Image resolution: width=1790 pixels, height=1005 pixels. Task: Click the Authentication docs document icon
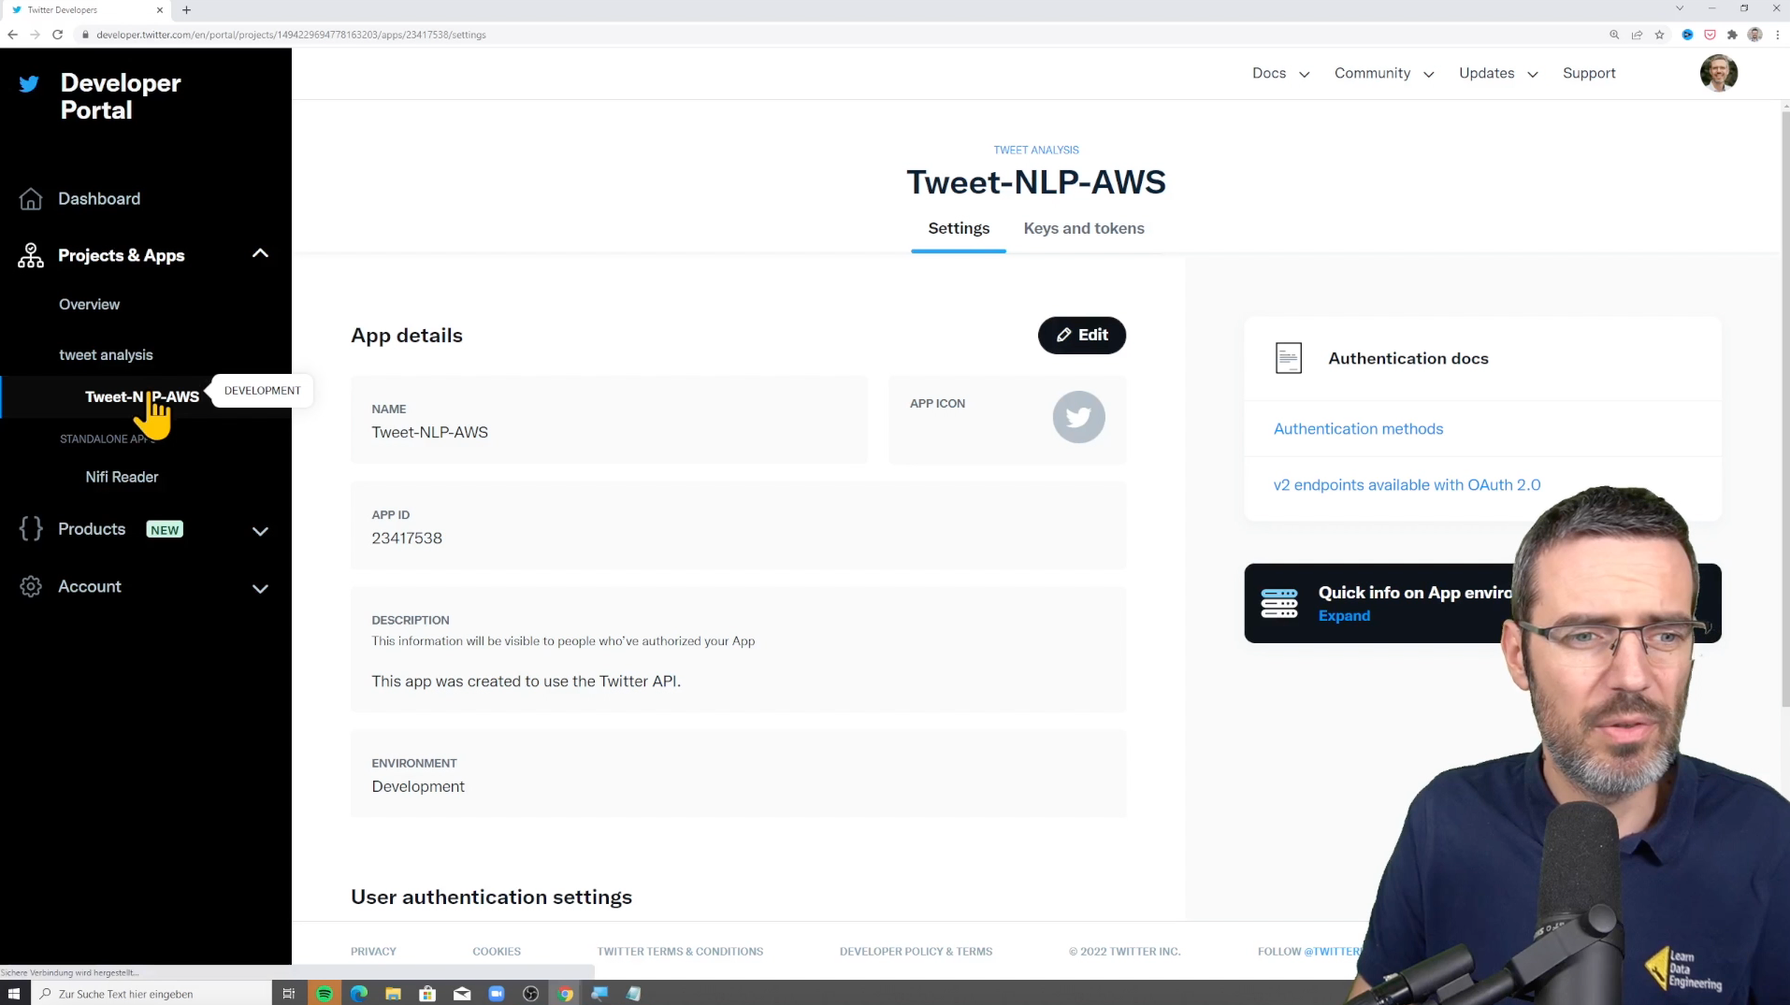[x=1288, y=358]
